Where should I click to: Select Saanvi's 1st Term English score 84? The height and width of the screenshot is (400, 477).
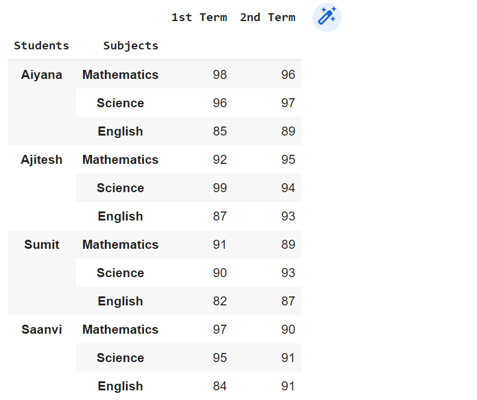tap(220, 386)
